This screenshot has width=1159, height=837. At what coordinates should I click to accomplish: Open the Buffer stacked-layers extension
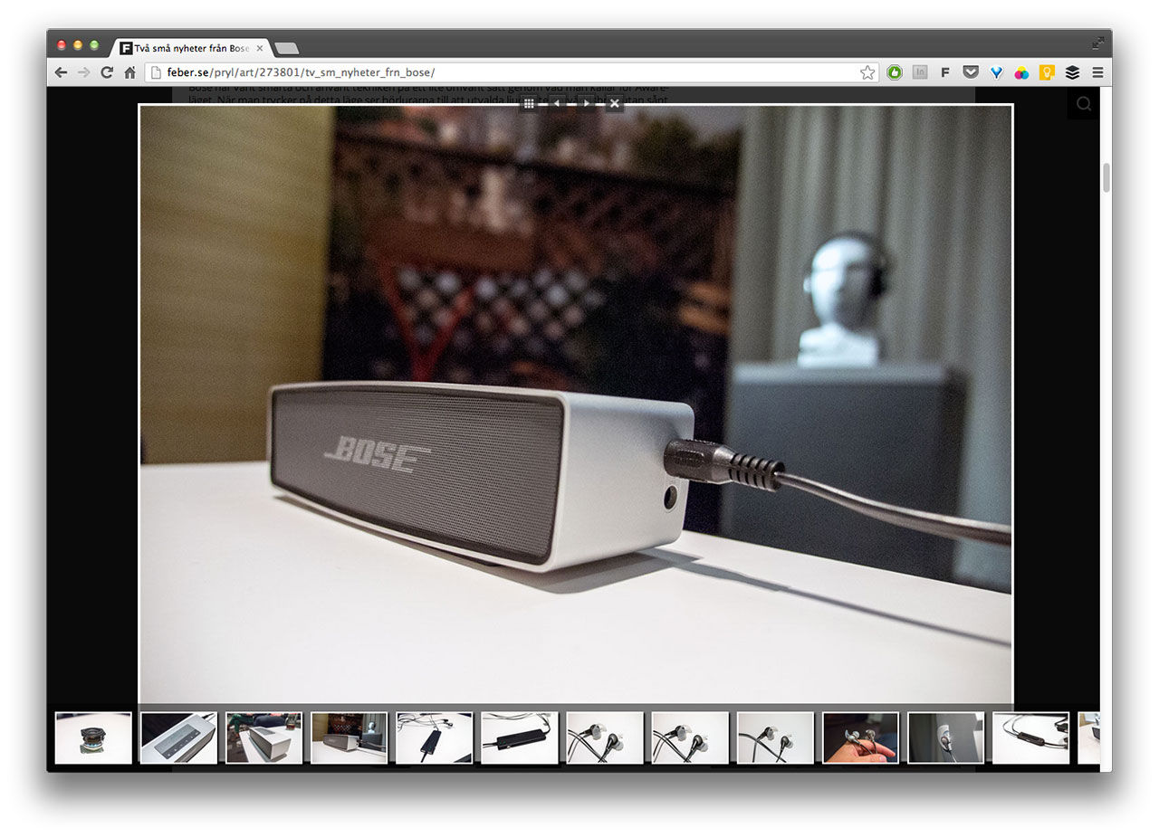tap(1072, 72)
